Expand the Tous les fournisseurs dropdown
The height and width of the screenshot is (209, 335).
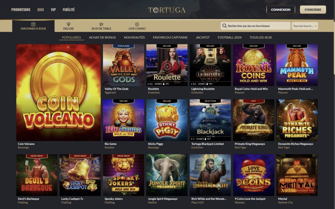(305, 26)
